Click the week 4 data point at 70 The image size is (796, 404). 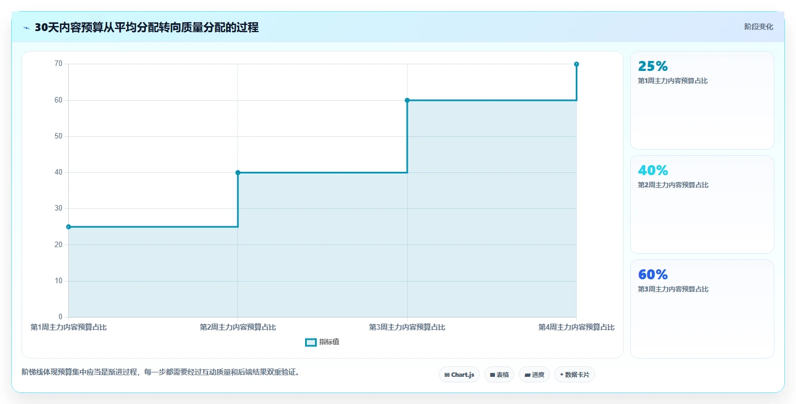click(x=576, y=64)
